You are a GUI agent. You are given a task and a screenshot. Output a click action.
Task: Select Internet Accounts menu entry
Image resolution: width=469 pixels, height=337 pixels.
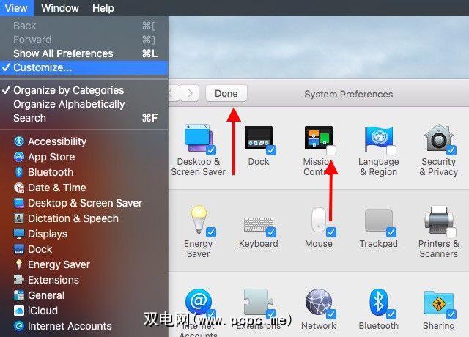(x=84, y=326)
